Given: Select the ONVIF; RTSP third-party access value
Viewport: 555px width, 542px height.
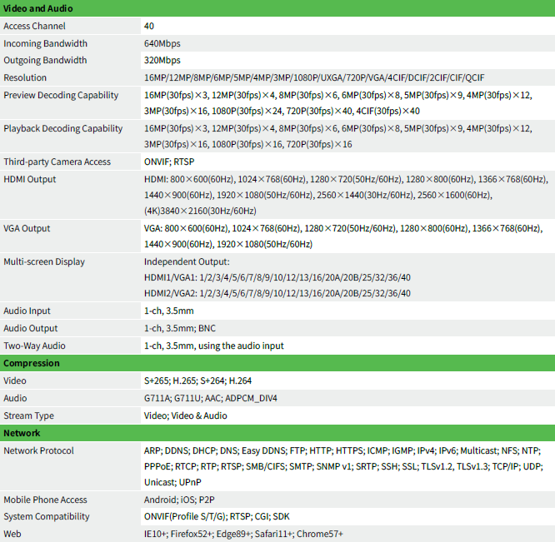Looking at the screenshot, I should [169, 162].
